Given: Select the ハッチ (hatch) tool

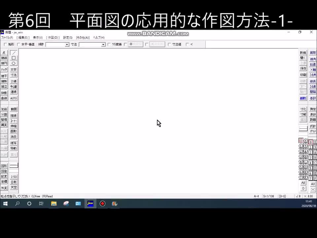Looking at the screenshot, I should click(4, 69).
